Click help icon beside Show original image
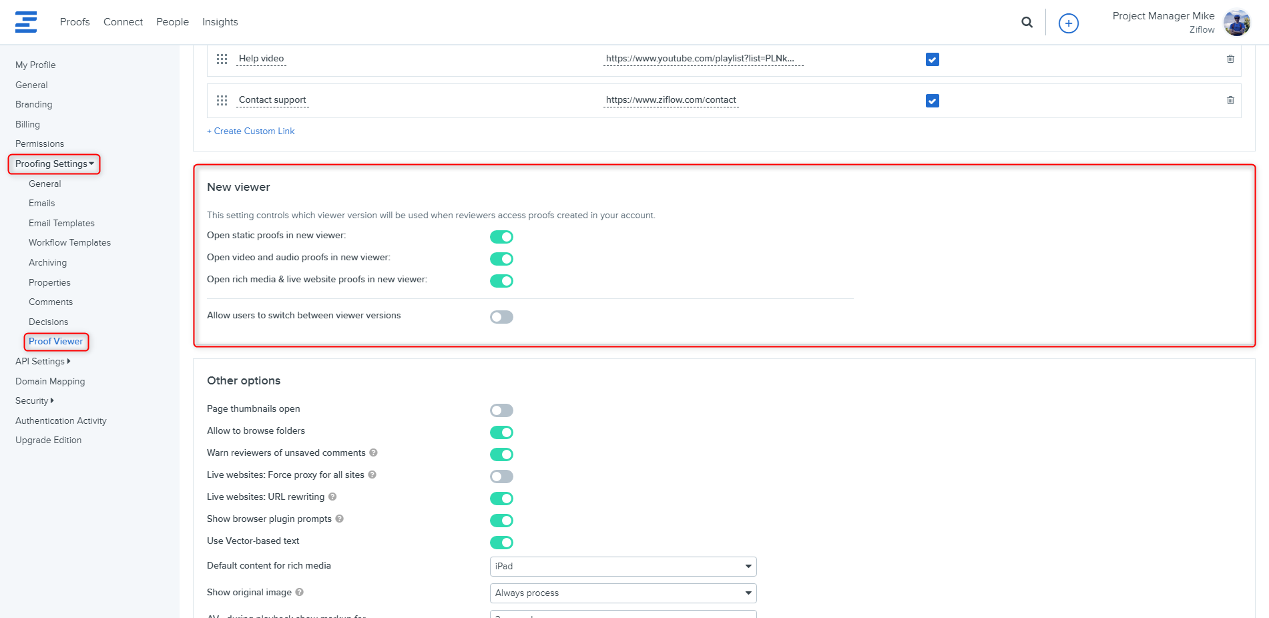 [x=299, y=592]
